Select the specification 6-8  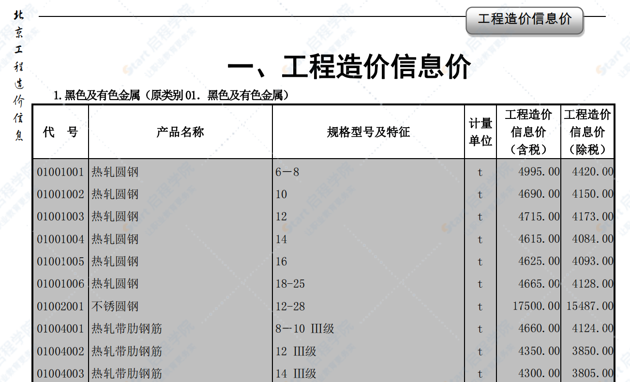(287, 172)
